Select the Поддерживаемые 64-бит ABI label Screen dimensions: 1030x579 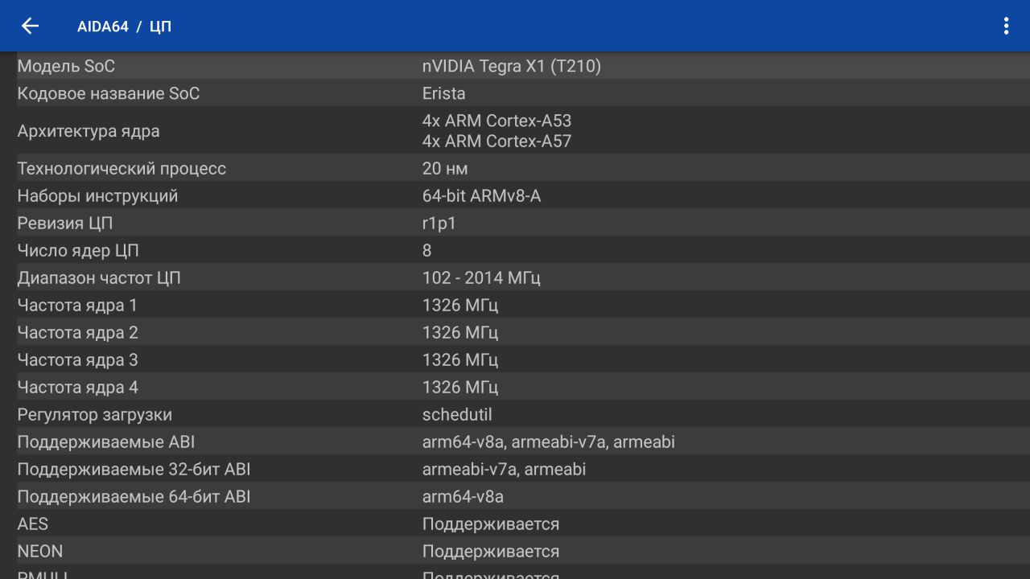[x=134, y=497]
